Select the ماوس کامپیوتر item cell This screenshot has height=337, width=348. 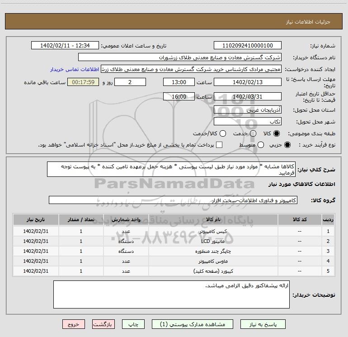[x=213, y=261]
